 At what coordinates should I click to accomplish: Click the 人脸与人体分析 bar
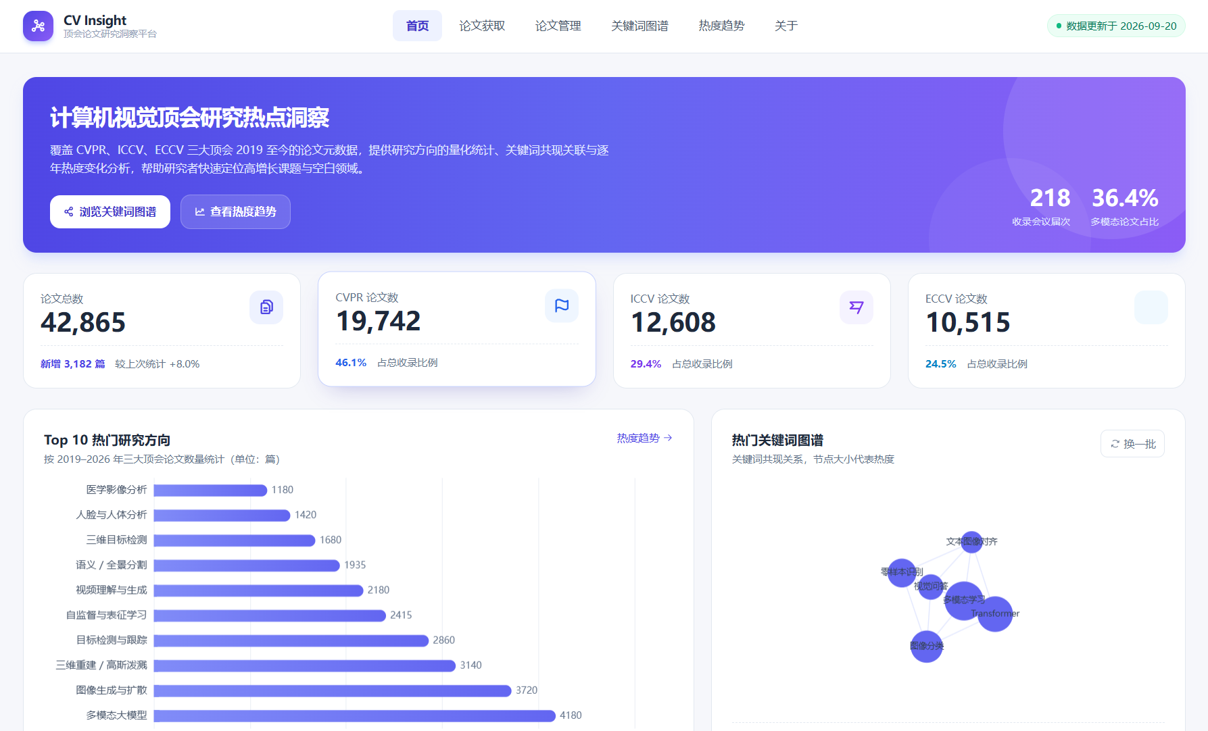222,515
